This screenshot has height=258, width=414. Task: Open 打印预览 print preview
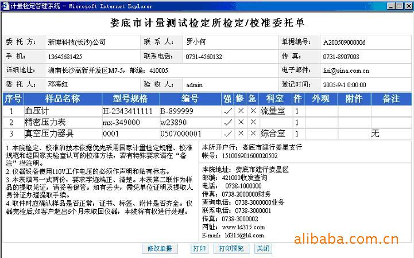pos(231,248)
